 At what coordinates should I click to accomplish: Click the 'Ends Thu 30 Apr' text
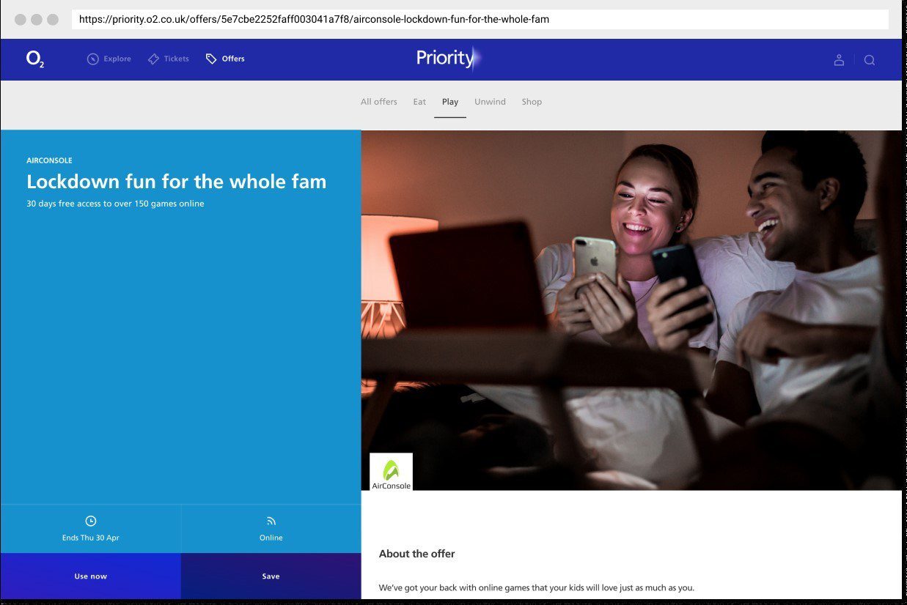pyautogui.click(x=91, y=538)
